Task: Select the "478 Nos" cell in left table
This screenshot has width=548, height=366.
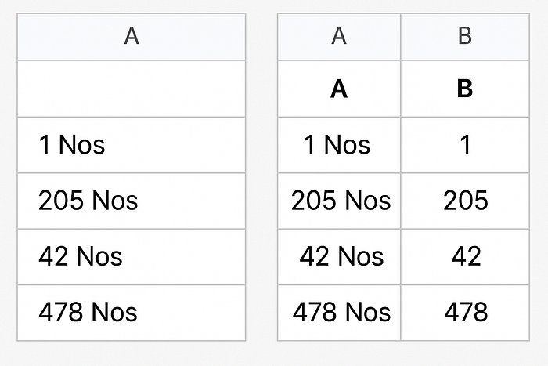Action: tap(132, 313)
